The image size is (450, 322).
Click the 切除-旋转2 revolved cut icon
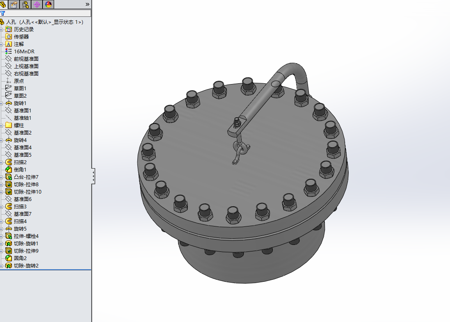9,265
